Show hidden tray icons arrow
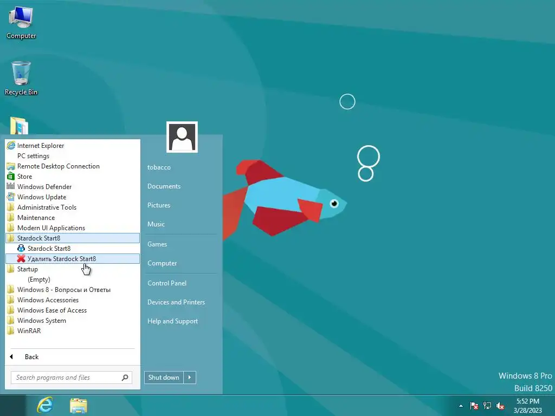555x416 pixels. point(461,406)
